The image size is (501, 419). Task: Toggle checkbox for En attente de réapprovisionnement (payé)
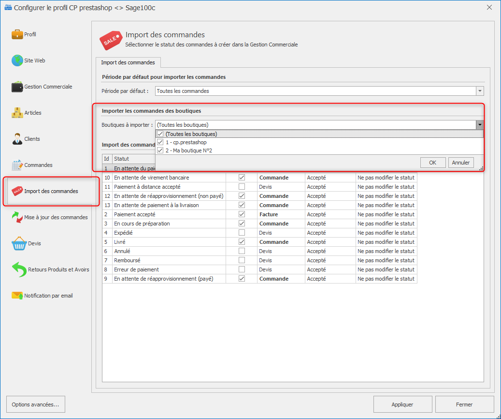click(x=242, y=279)
